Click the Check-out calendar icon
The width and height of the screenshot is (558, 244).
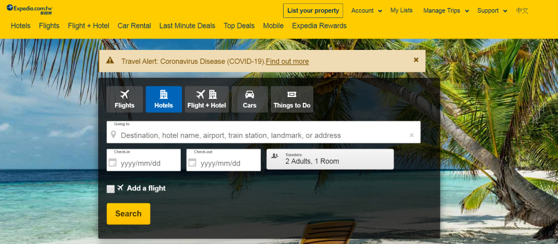pos(193,163)
